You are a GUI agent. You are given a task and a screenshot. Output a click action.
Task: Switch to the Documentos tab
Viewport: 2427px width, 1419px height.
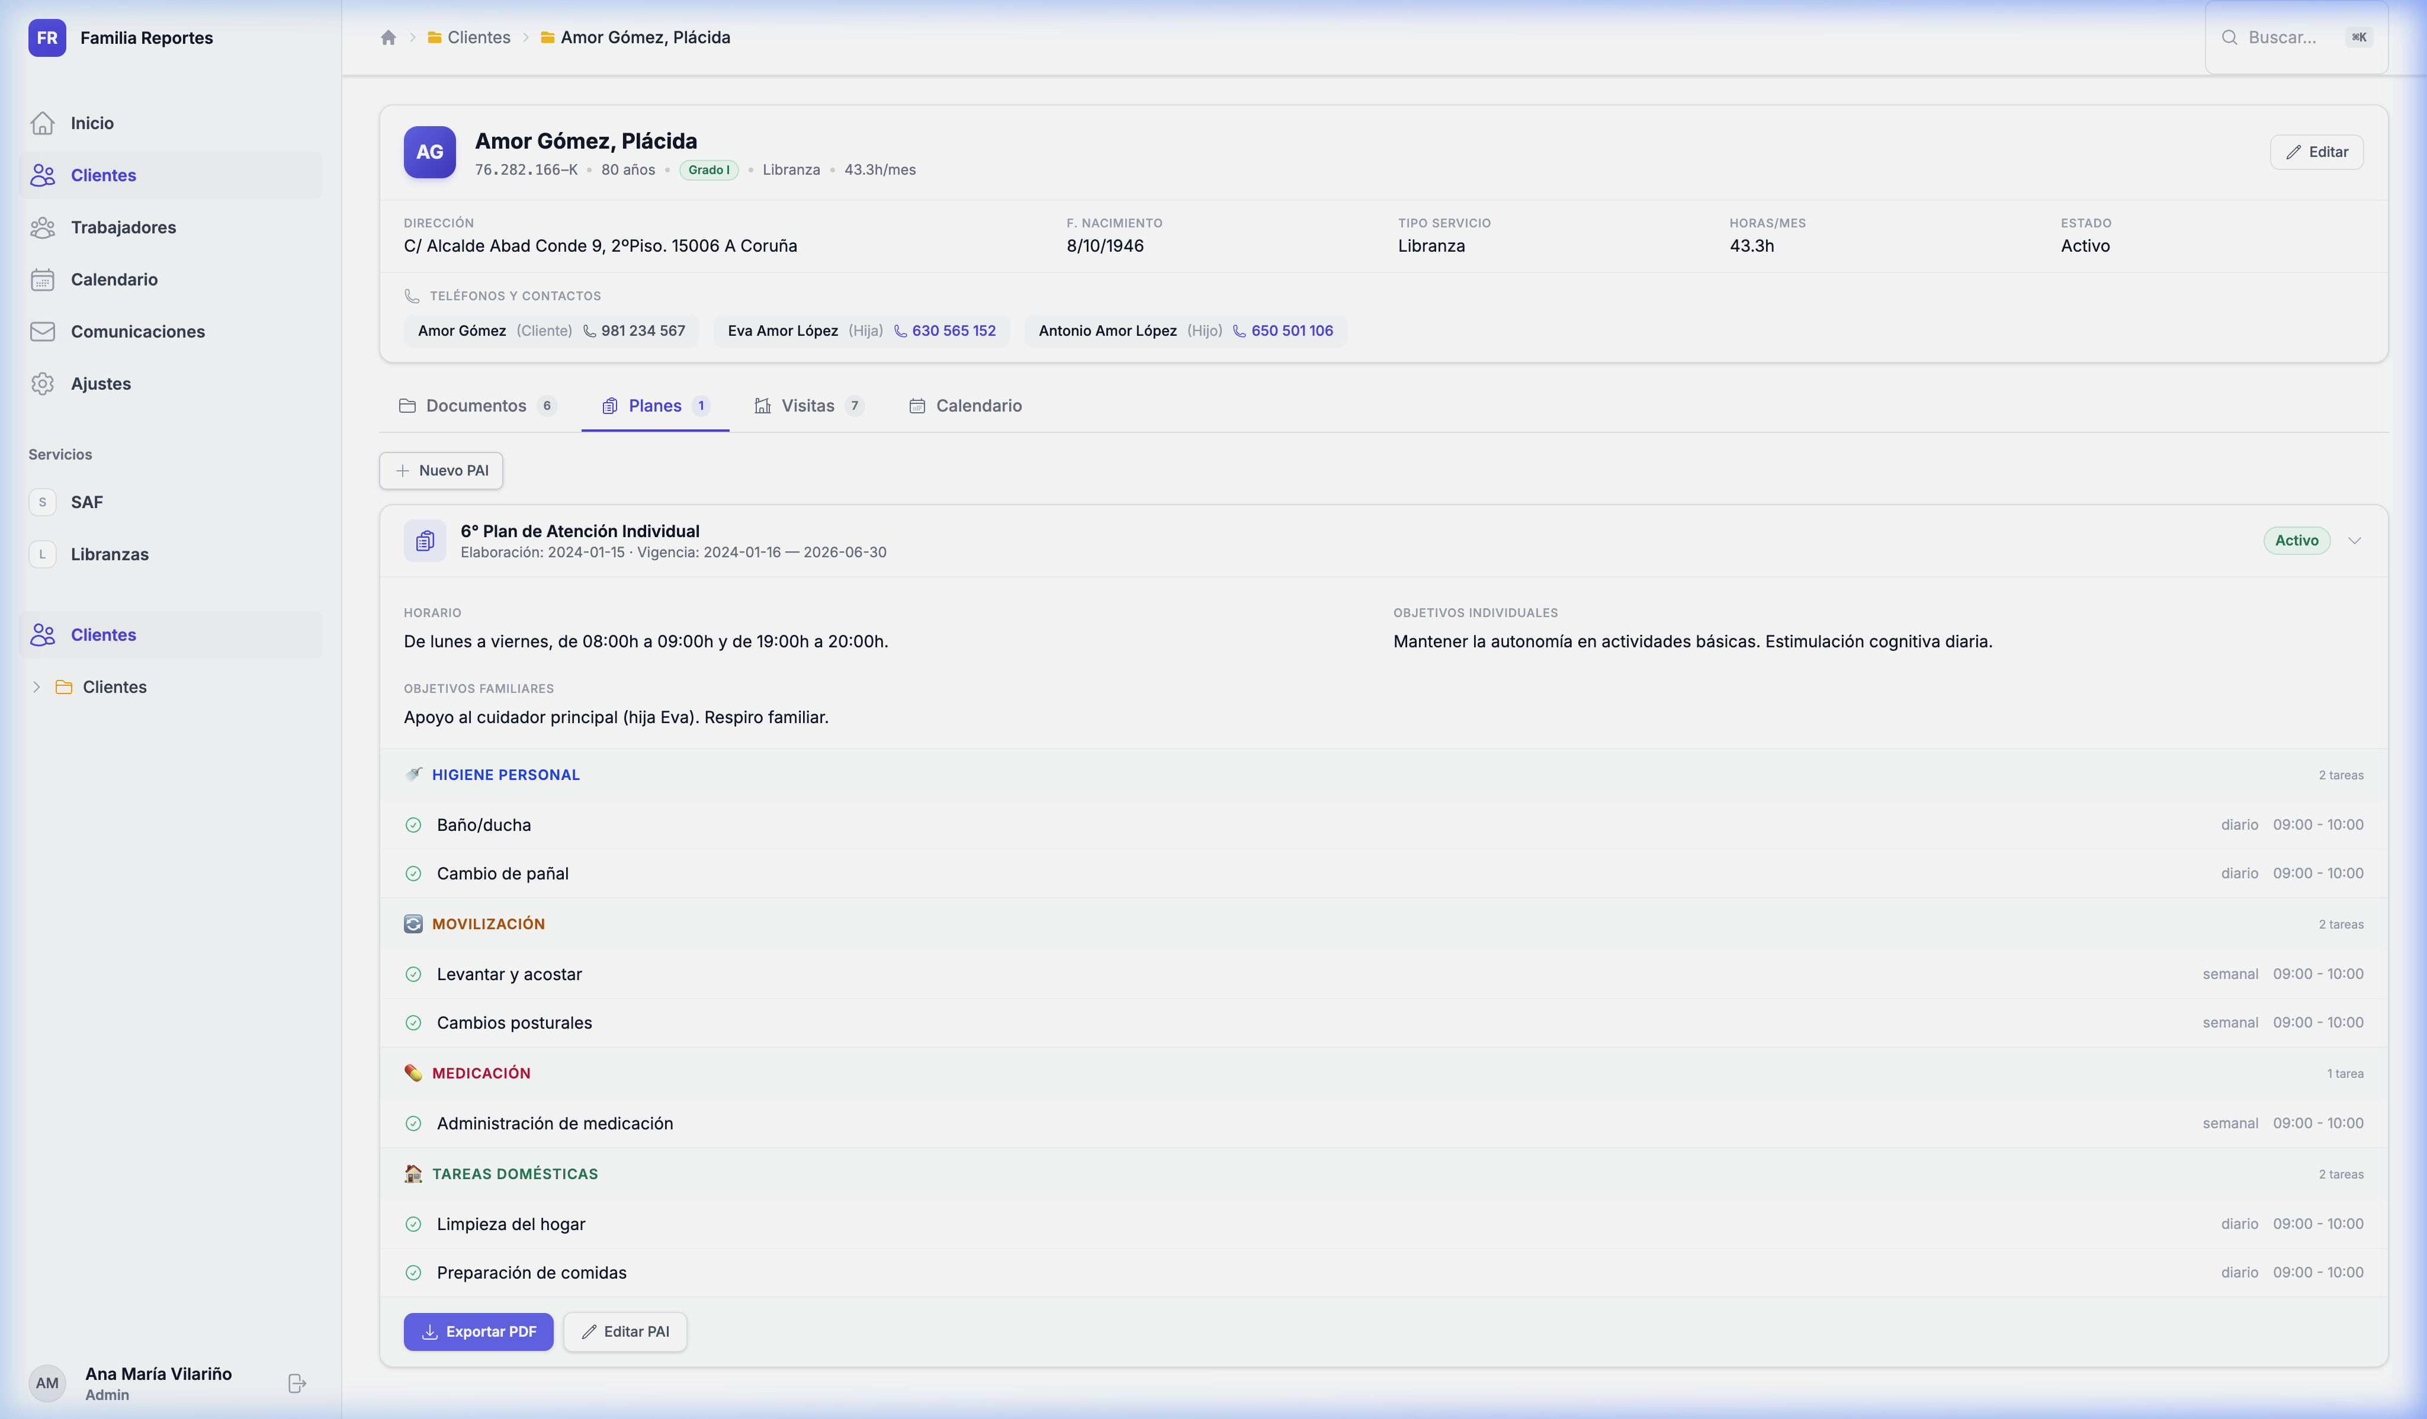pyautogui.click(x=476, y=406)
